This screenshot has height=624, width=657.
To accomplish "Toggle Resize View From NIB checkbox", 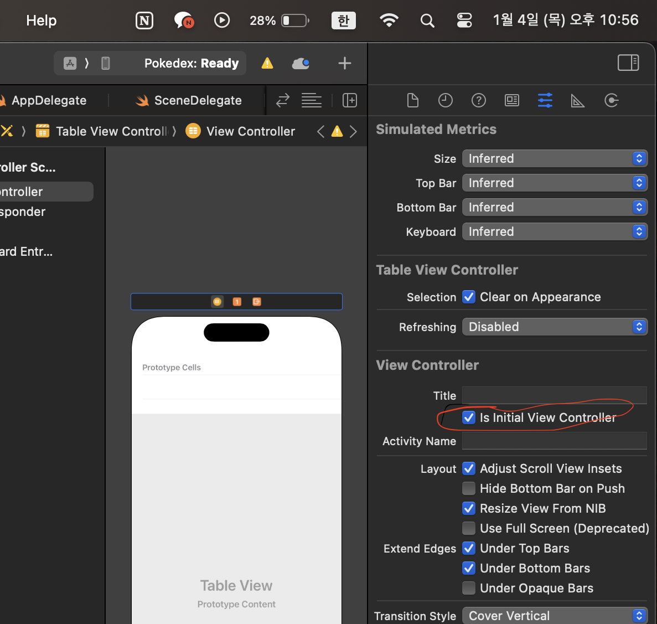I will (x=468, y=508).
